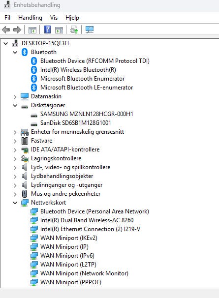Expand Mus og andre pekeenheter
Image resolution: width=219 pixels, height=298 pixels.
[15, 194]
